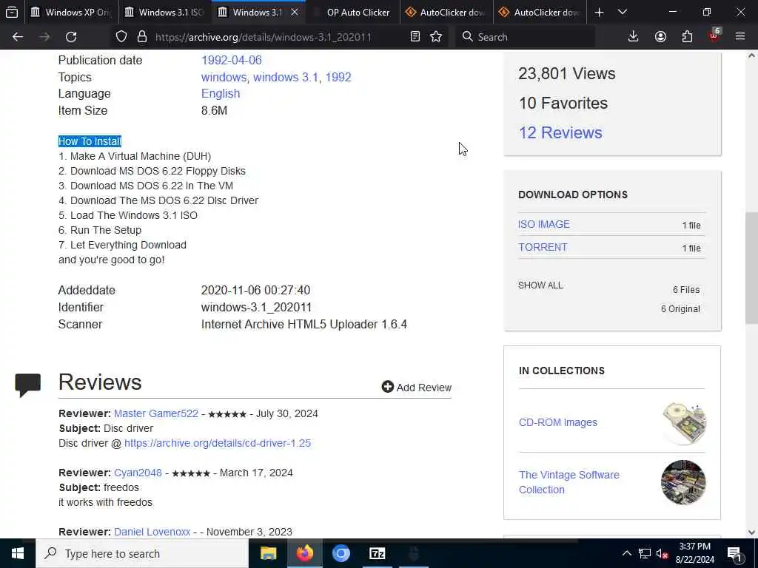758x568 pixels.
Task: Open Chrome from the taskbar
Action: point(341,553)
